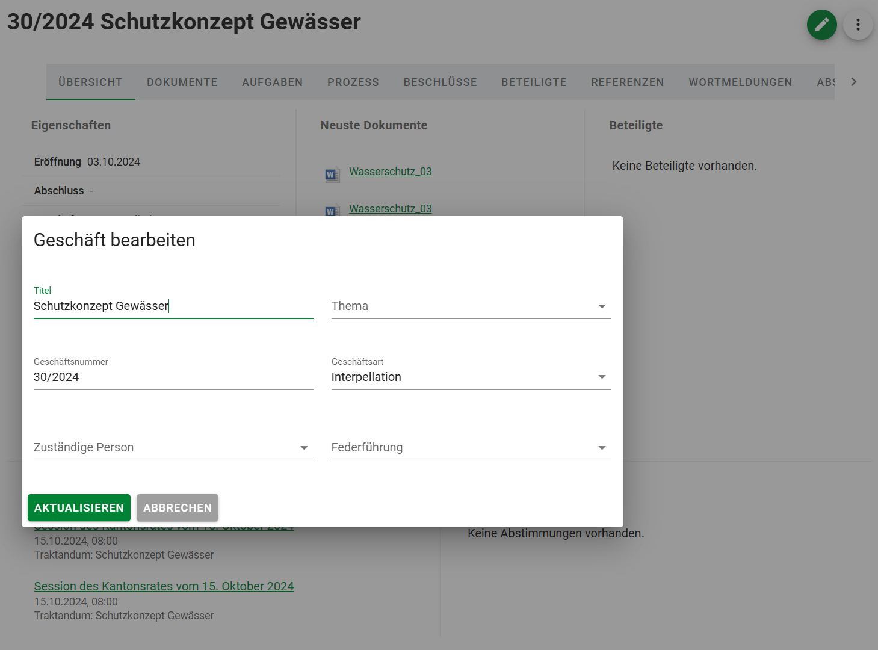Open the Wortmeldungen tab
This screenshot has width=878, height=650.
740,82
